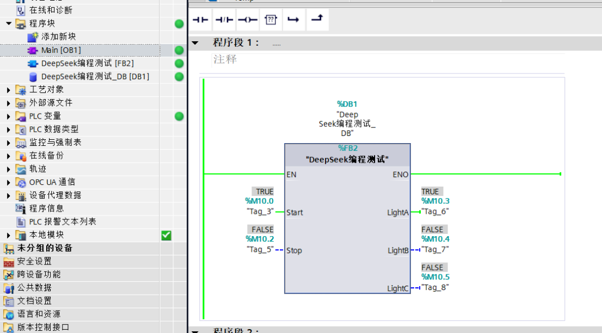
Task: Expand the 轨迹 tree node
Action: [x=8, y=169]
